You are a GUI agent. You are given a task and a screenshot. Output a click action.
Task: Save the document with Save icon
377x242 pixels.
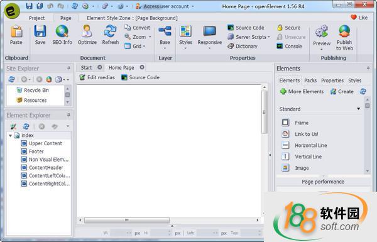[x=40, y=35]
